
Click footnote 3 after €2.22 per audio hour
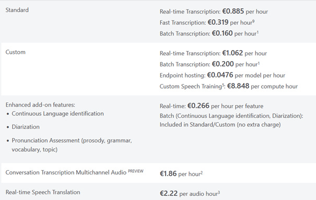click(219, 192)
